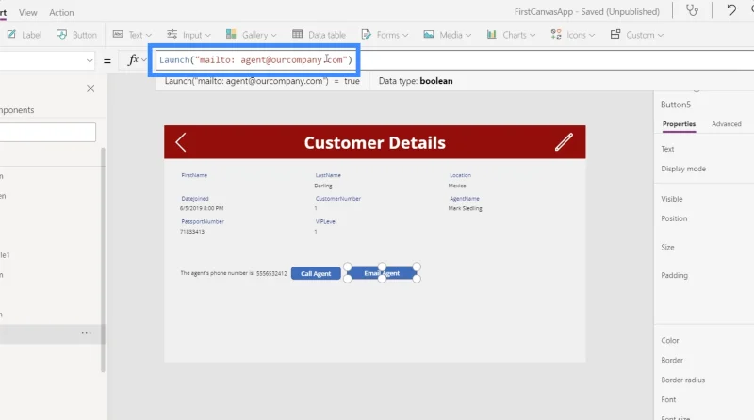Open the Gallery dropdown

pos(251,35)
